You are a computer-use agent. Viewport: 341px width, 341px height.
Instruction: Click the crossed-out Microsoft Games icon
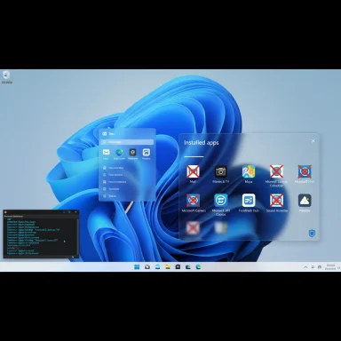tap(193, 201)
